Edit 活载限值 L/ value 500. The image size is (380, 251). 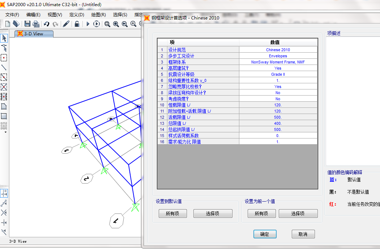278,117
